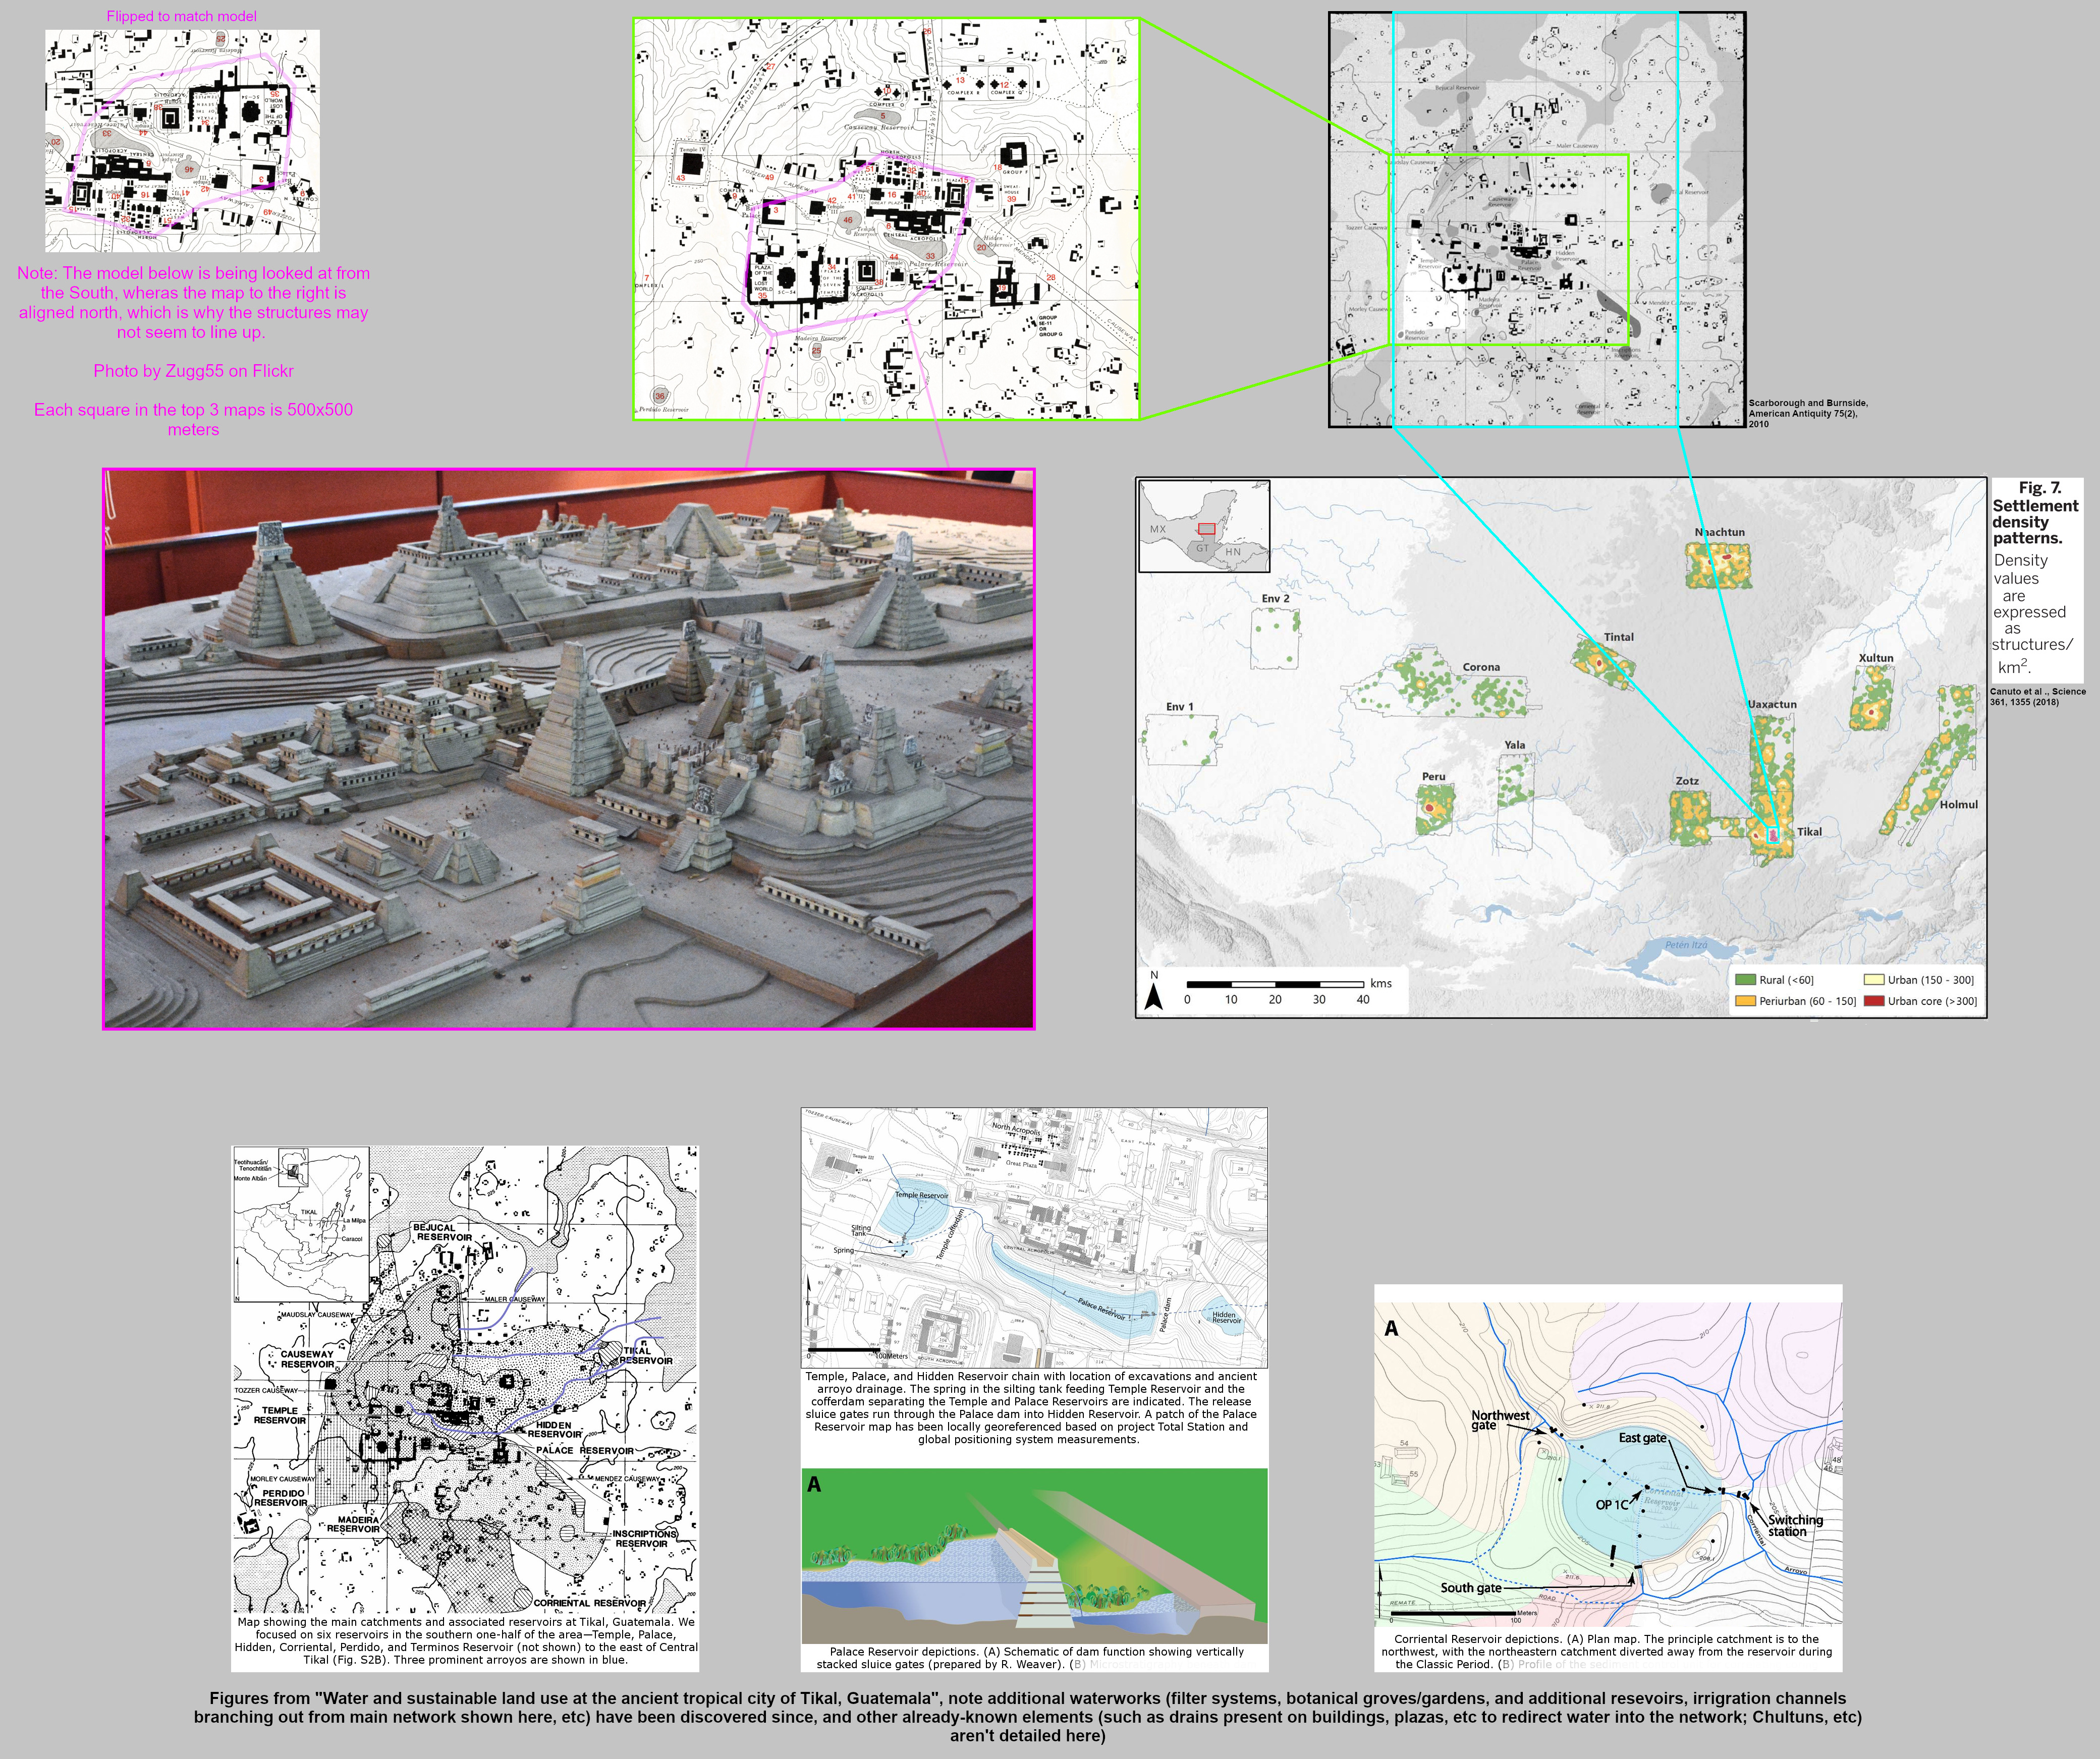Click the Tintal site label
Screen dimensions: 2100x1759
pos(1619,637)
